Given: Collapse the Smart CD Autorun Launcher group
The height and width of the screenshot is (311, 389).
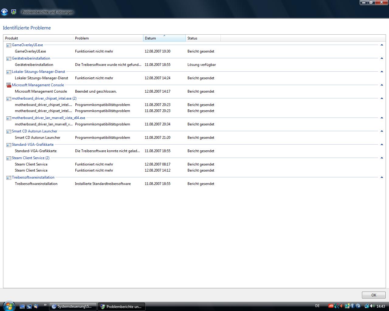Looking at the screenshot, I should [382, 131].
